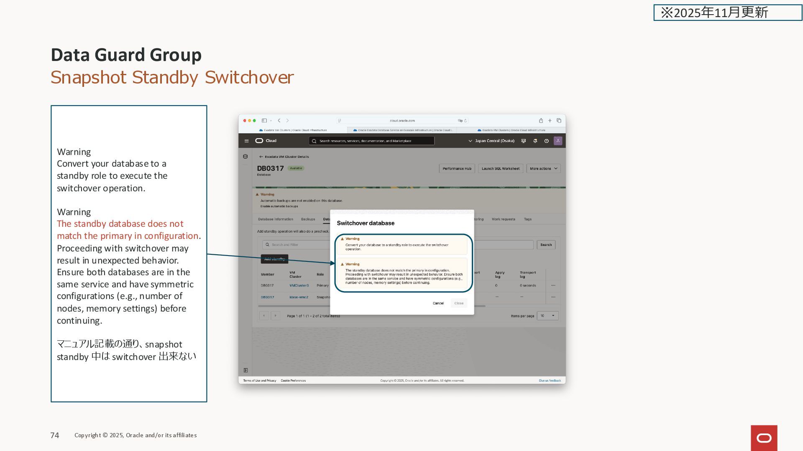This screenshot has height=451, width=803.
Task: Open the Items per page dropdown
Action: coord(547,316)
